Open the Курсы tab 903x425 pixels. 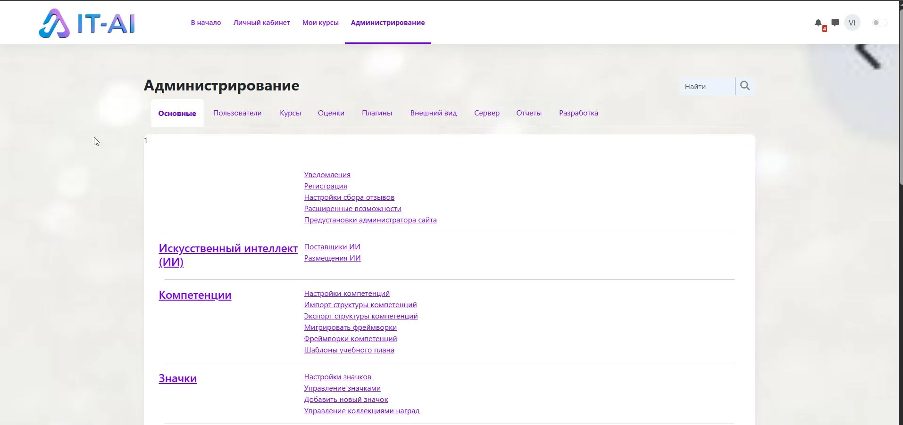(x=290, y=113)
